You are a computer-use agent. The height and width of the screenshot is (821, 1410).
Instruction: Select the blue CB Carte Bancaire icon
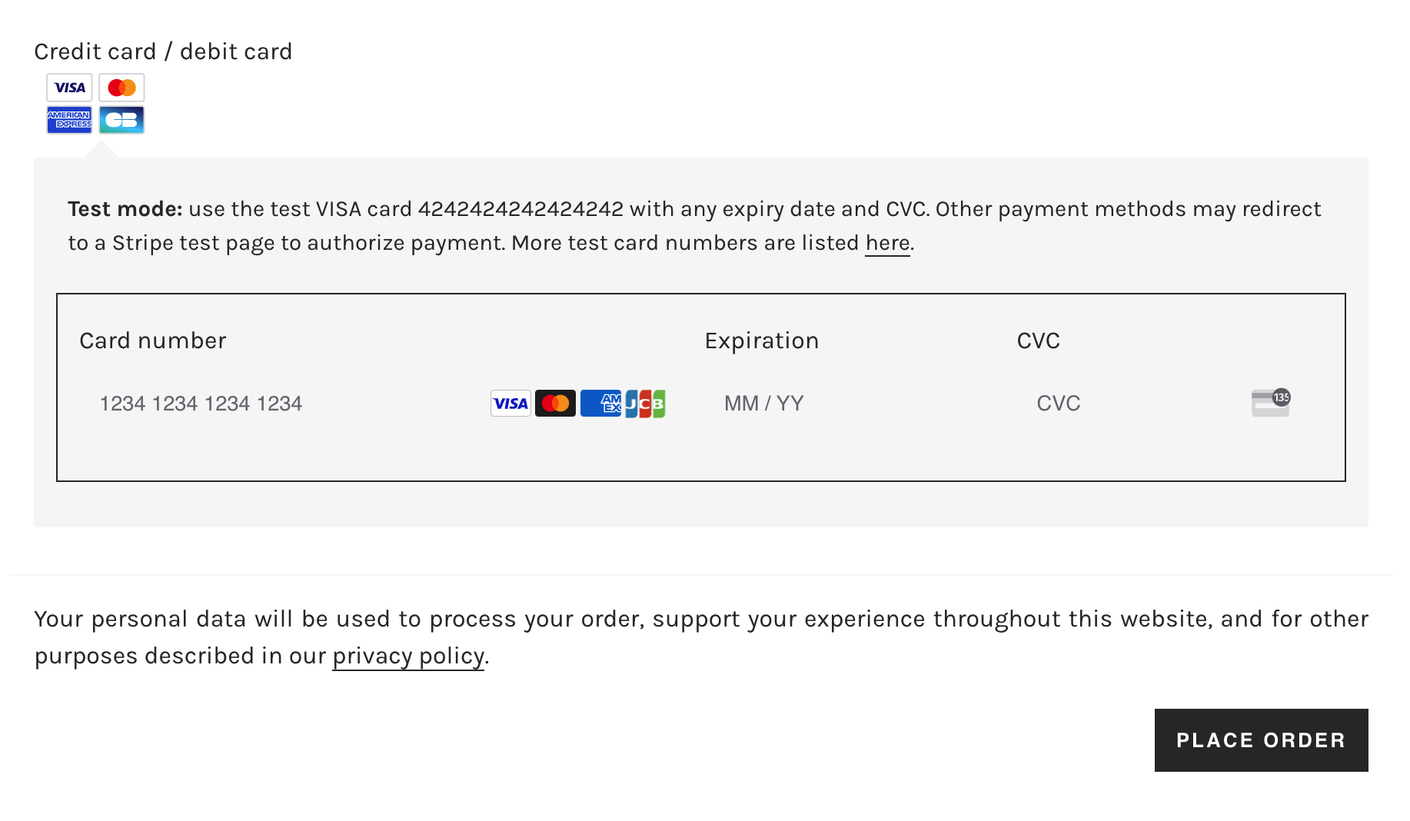pos(121,119)
